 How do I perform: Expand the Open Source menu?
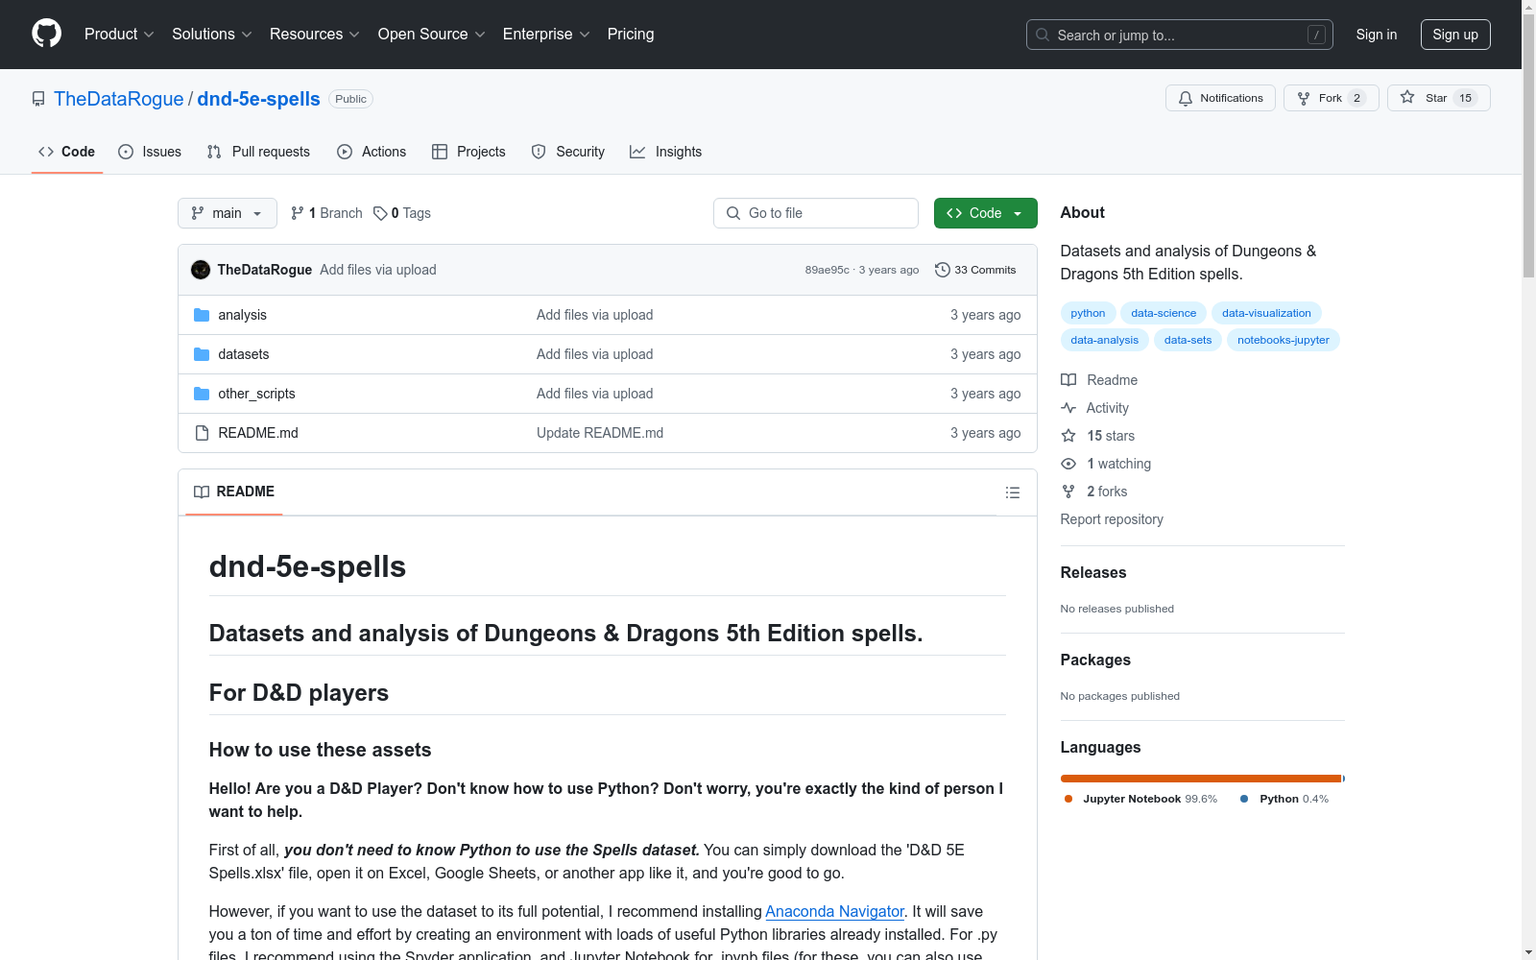[x=432, y=35]
